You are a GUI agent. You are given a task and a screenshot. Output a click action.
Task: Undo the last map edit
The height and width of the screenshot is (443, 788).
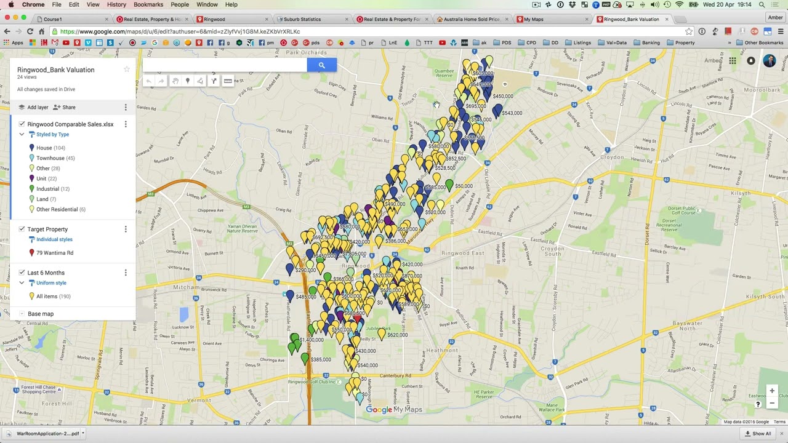[x=148, y=81]
